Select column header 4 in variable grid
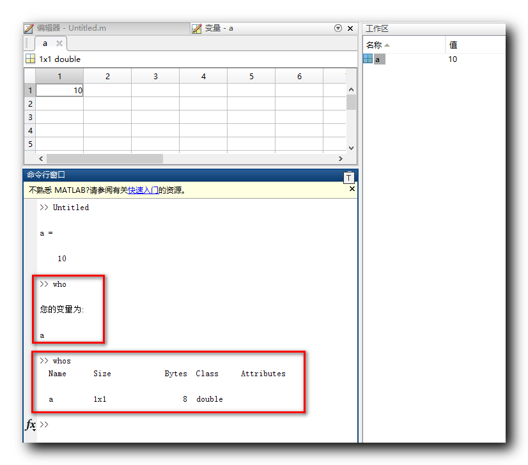 tap(203, 77)
